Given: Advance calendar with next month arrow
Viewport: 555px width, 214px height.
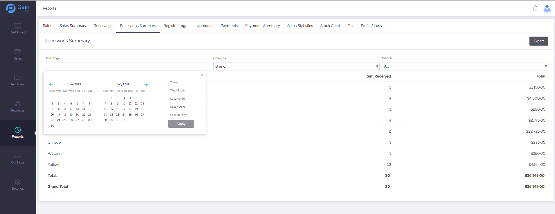Looking at the screenshot, I should click(146, 84).
